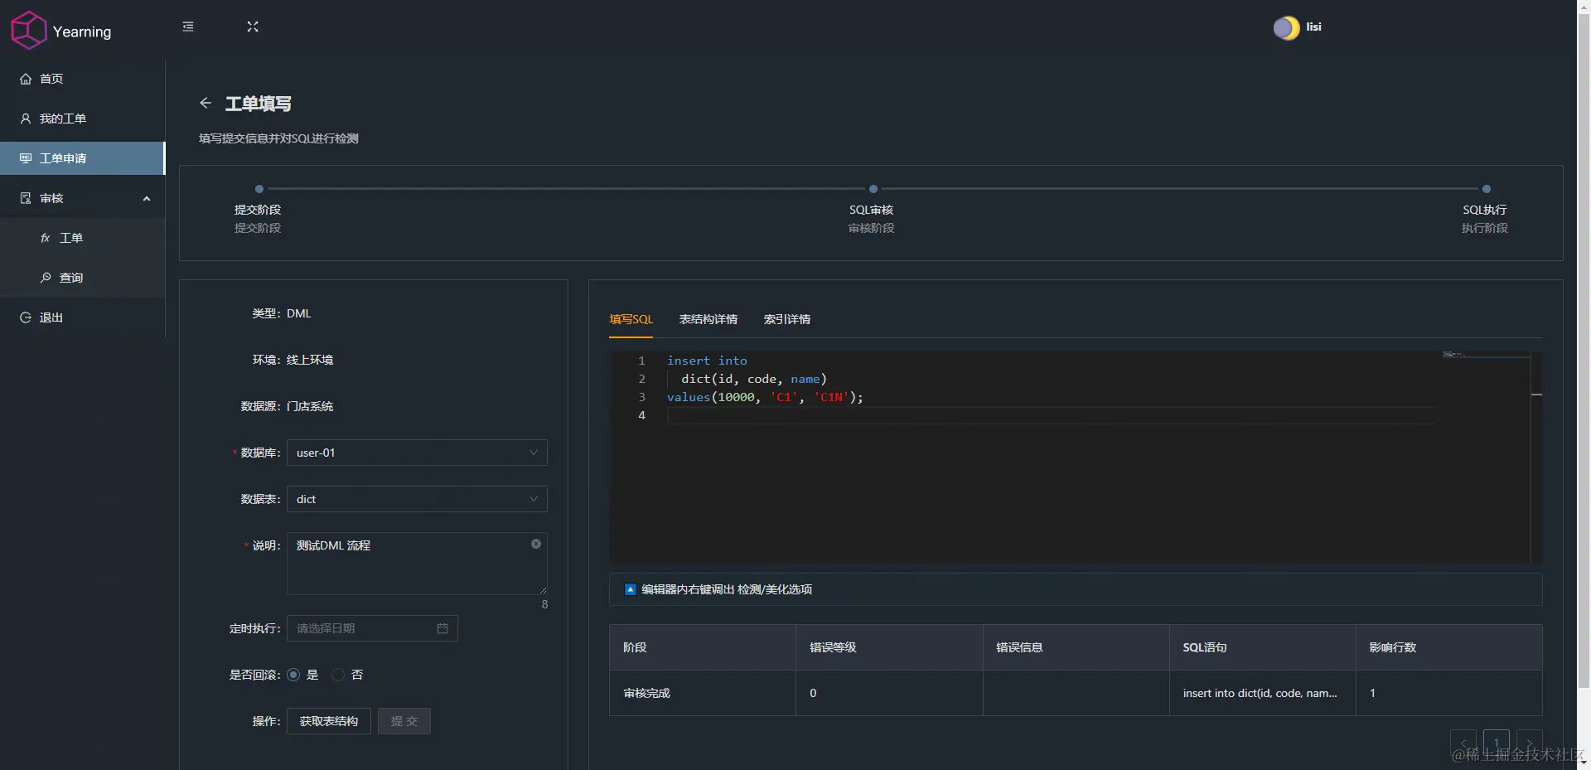The width and height of the screenshot is (1591, 770).
Task: Toggle fullscreen mode icon
Action: tap(253, 27)
